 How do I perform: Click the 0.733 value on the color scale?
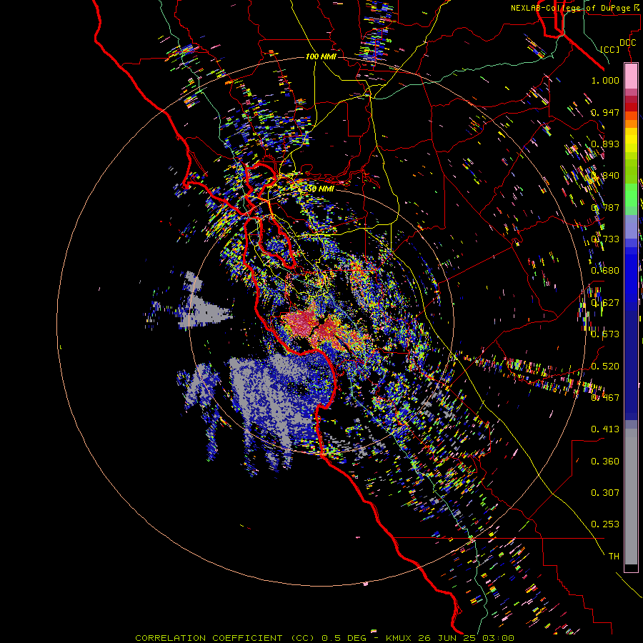pyautogui.click(x=605, y=239)
